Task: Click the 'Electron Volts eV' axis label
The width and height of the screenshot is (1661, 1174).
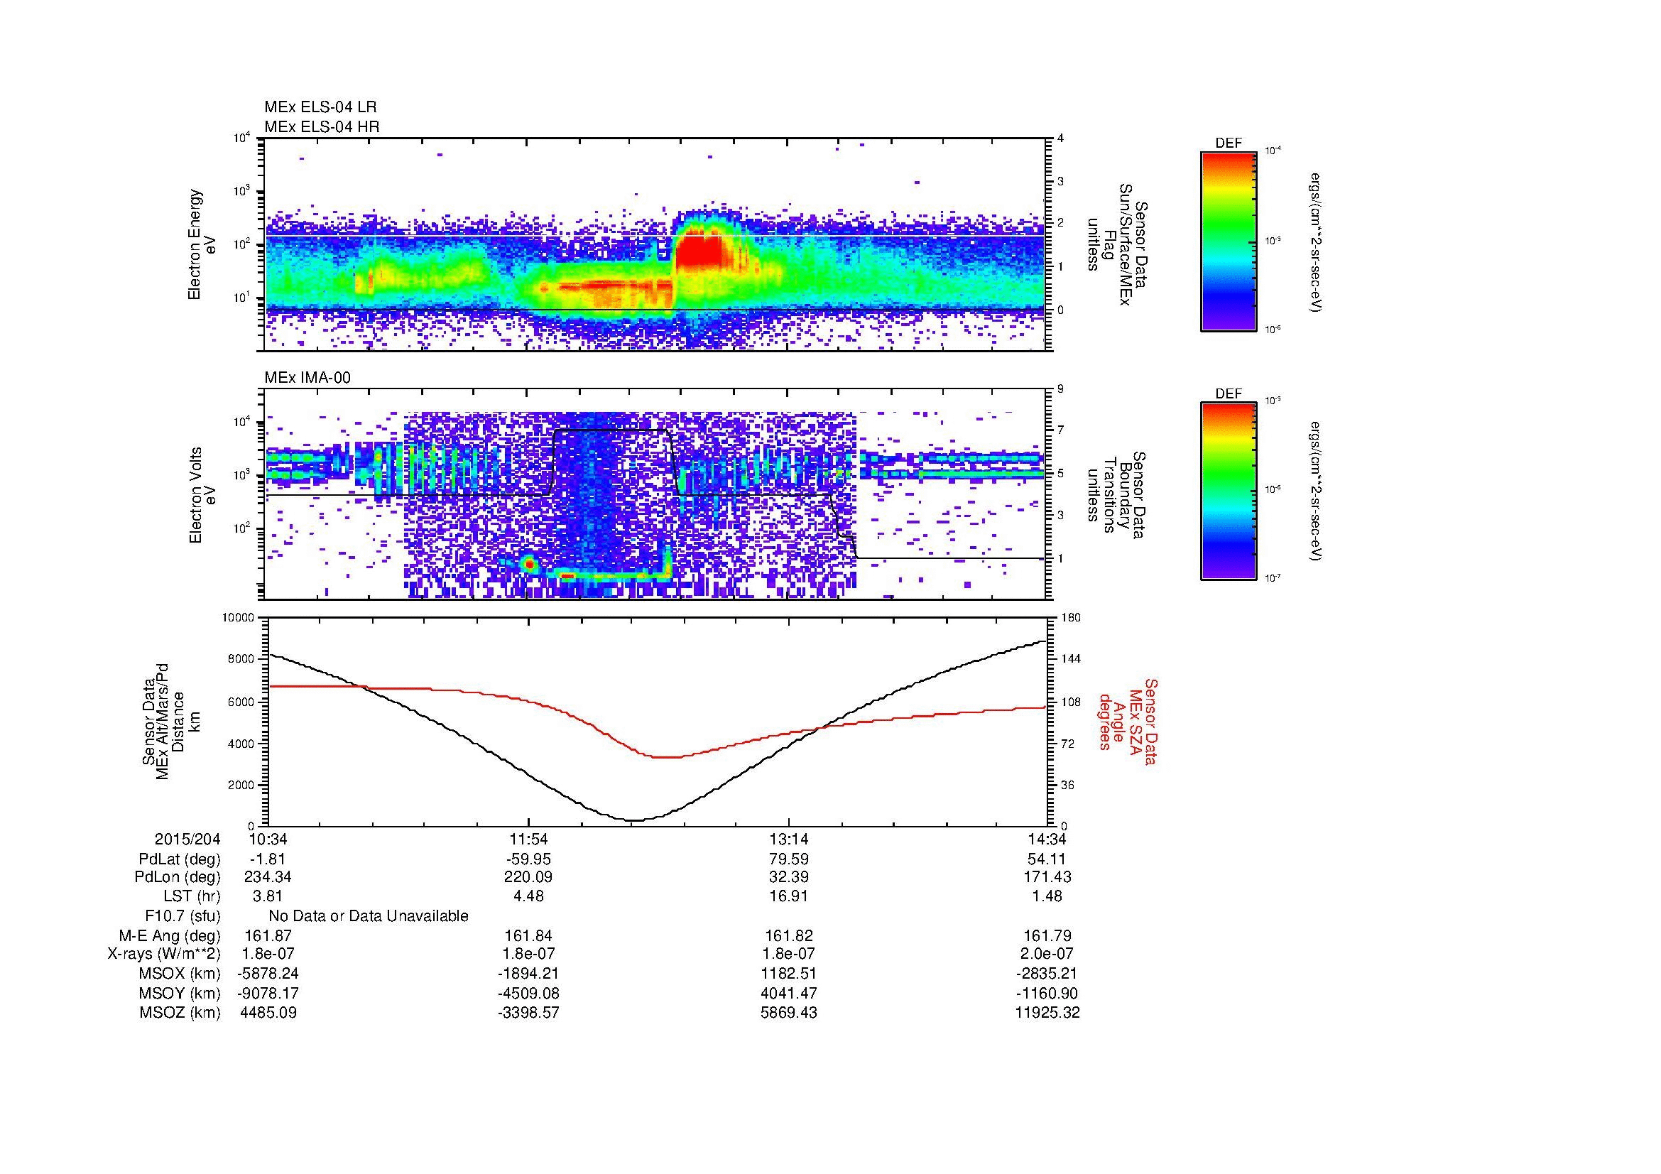Action: pos(202,496)
